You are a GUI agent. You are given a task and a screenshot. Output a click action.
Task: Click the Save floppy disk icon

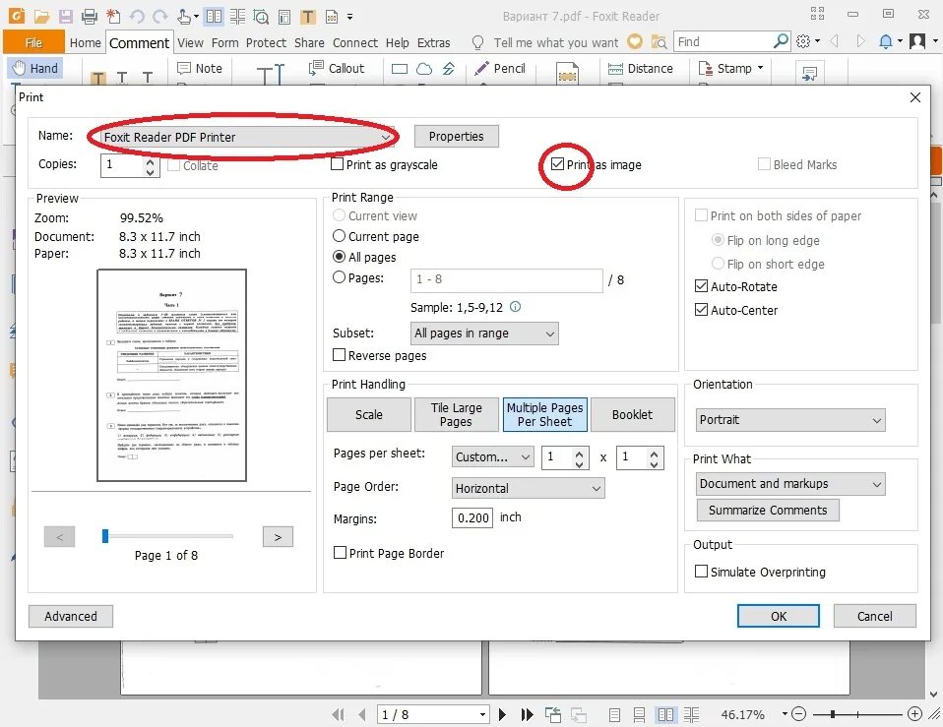(x=66, y=16)
